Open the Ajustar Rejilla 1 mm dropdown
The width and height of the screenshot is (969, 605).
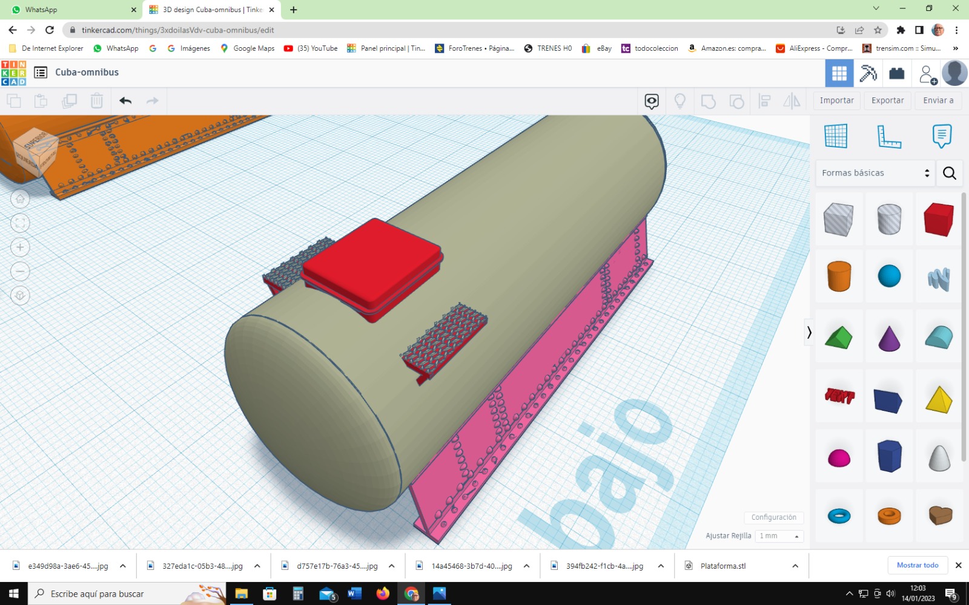point(779,536)
